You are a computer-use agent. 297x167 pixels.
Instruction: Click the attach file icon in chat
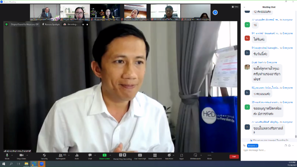pos(286,145)
